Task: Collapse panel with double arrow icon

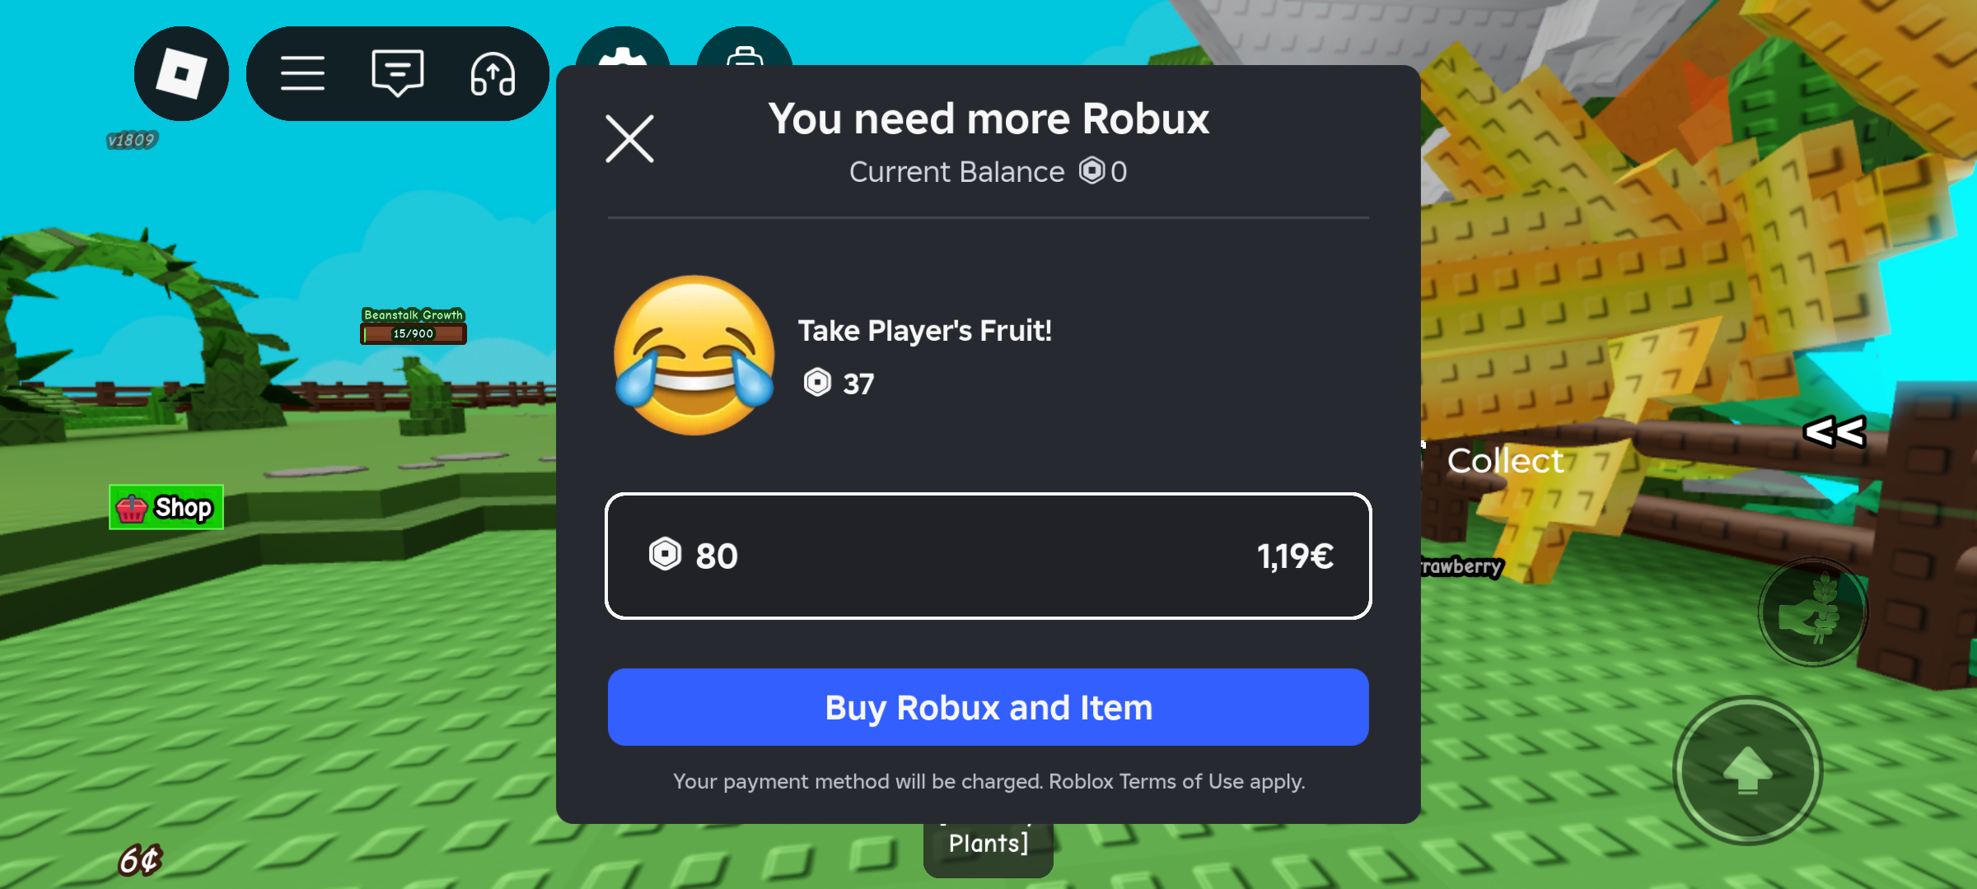Action: (1834, 432)
